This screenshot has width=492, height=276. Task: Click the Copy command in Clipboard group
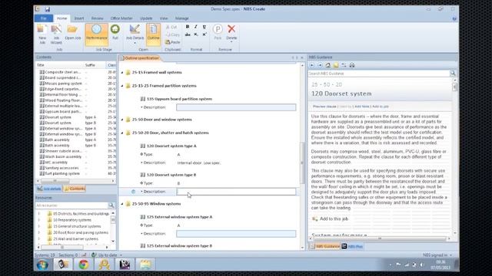(172, 34)
